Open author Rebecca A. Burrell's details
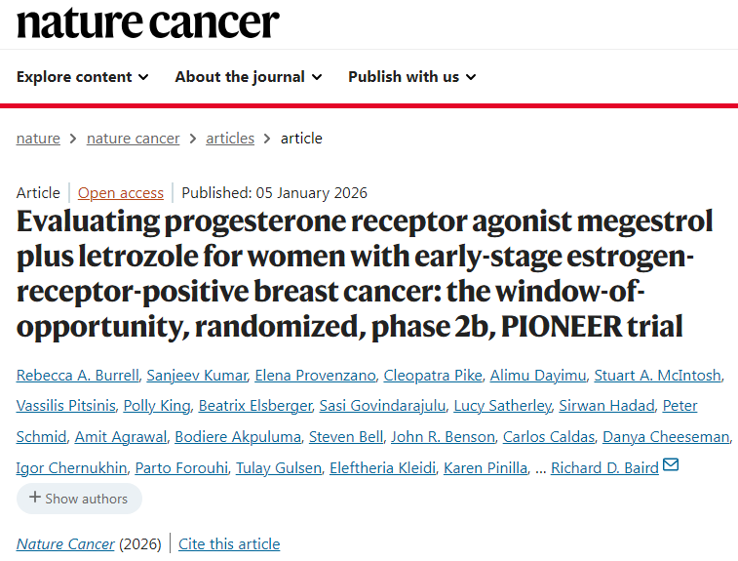 pyautogui.click(x=76, y=376)
